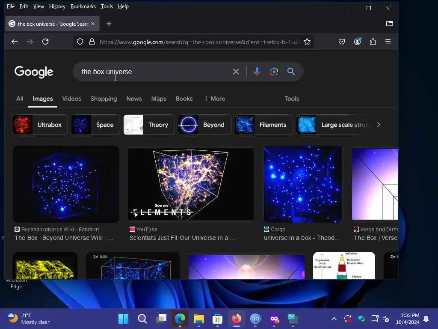
Task: Bookmark this page with the star icon
Action: click(x=307, y=42)
